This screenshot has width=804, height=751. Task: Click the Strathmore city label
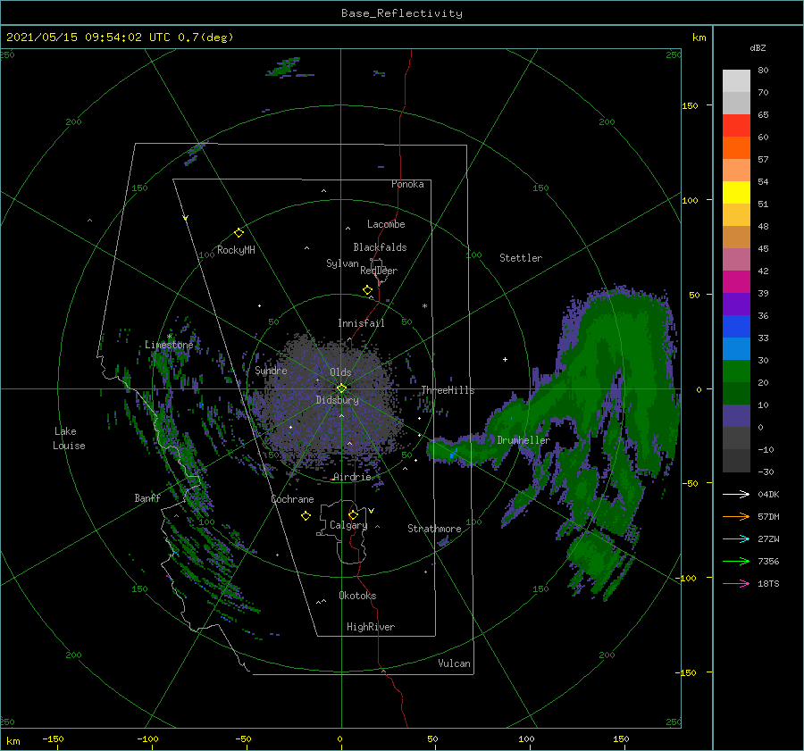click(x=434, y=529)
